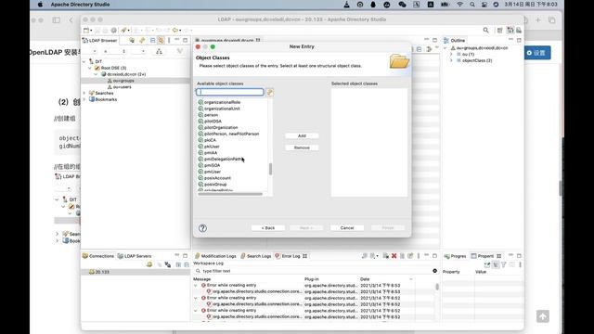Image resolution: width=594 pixels, height=334 pixels.
Task: Click the Add button in New Entry
Action: coord(302,135)
